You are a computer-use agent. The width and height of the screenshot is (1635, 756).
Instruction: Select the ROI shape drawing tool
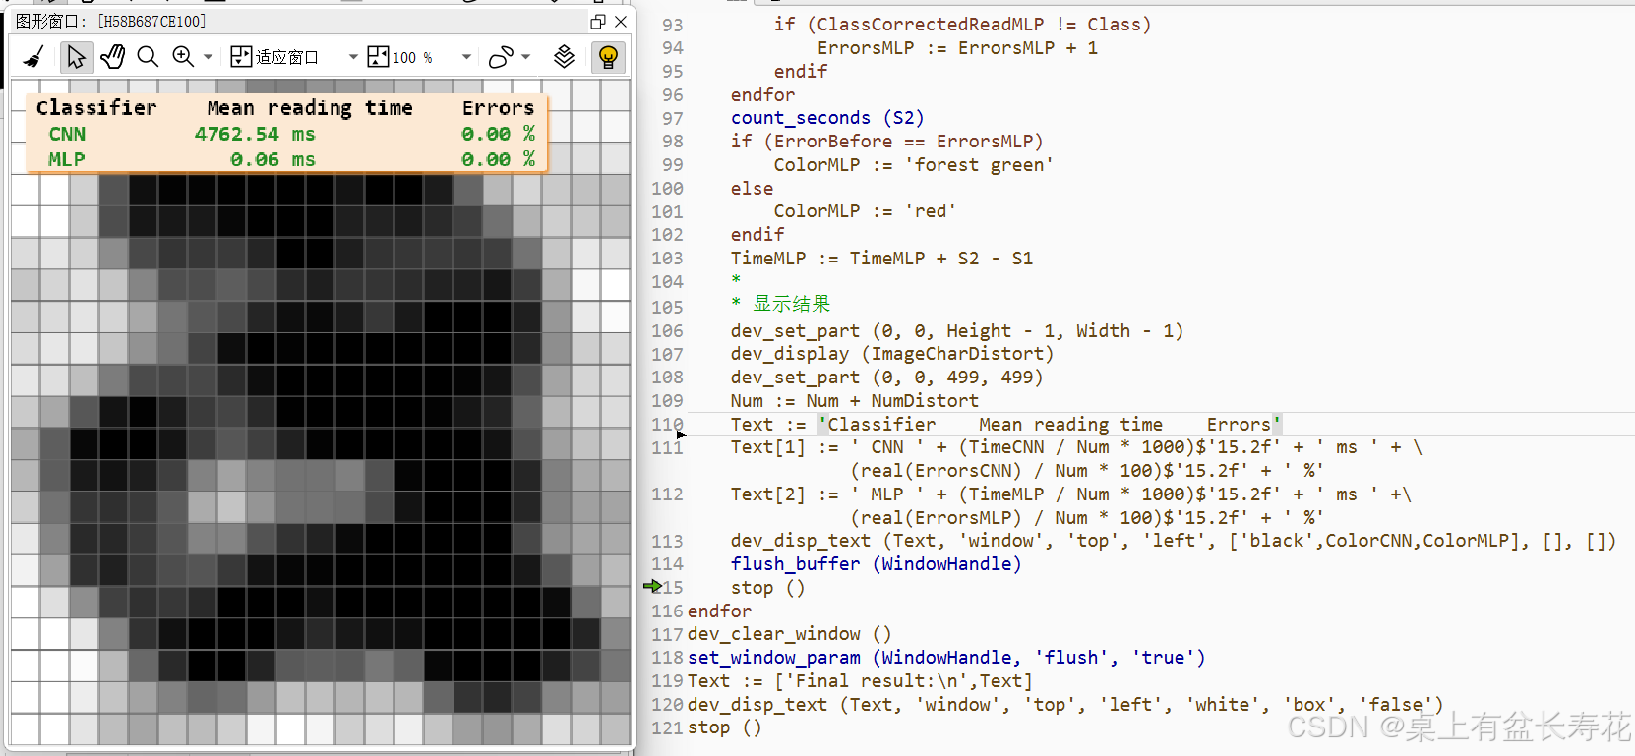[x=501, y=57]
